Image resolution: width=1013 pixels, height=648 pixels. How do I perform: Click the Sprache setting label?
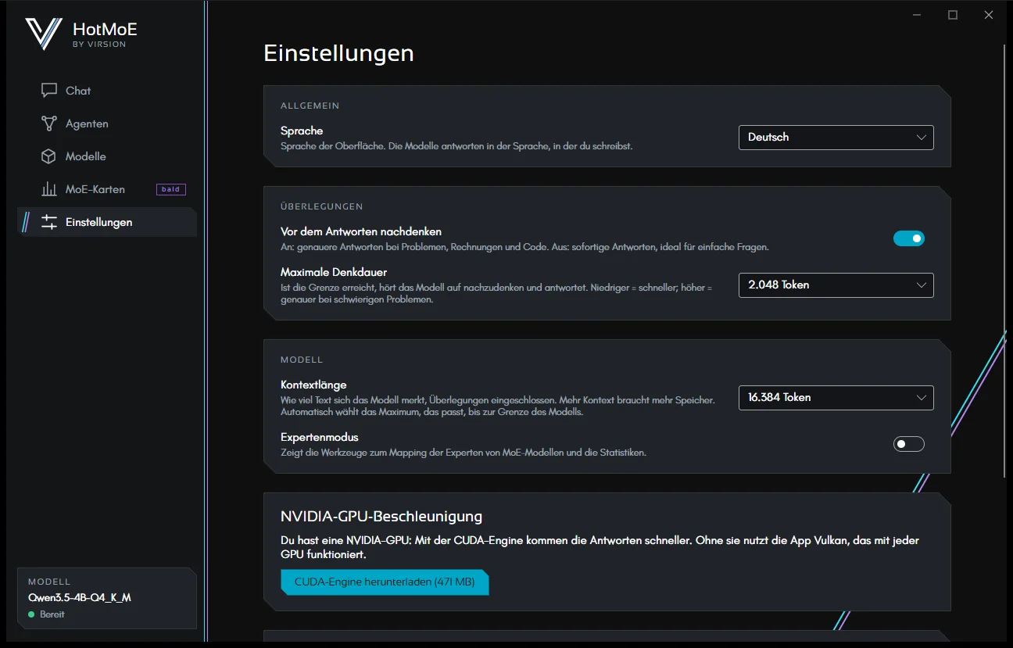pyautogui.click(x=302, y=131)
